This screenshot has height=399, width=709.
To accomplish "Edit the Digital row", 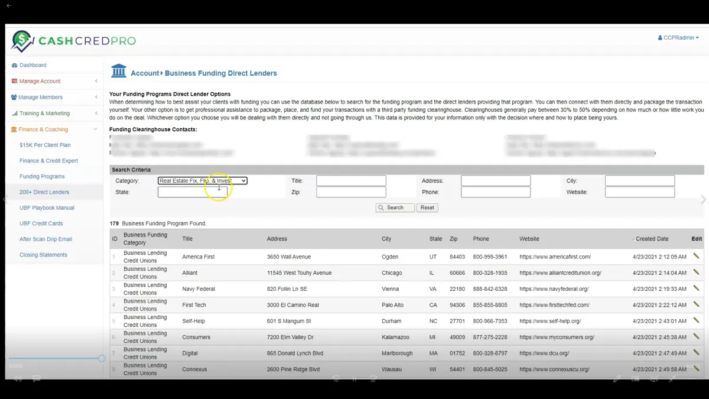I will (696, 352).
